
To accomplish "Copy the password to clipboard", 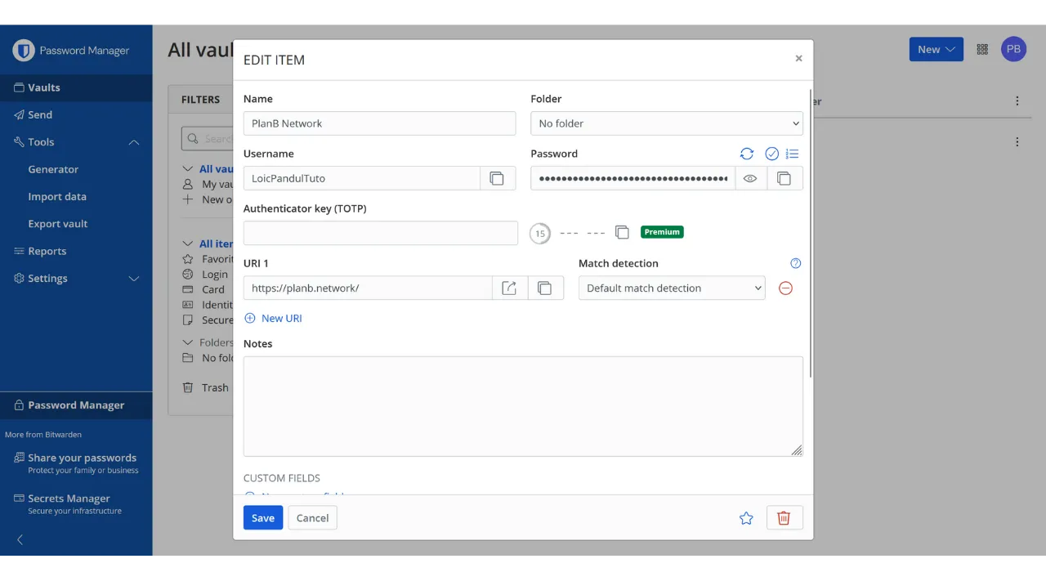I will point(784,178).
